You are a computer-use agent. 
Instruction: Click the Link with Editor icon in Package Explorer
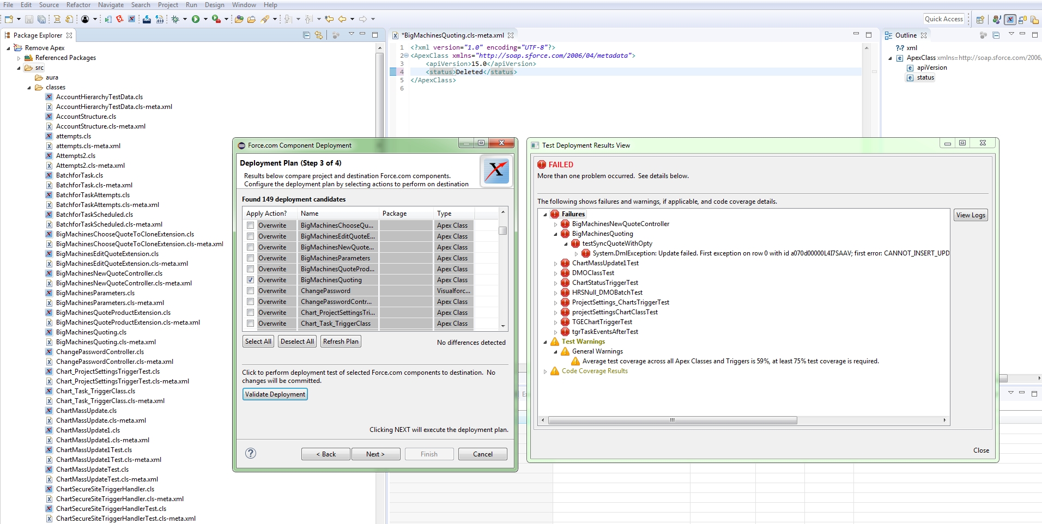(319, 35)
